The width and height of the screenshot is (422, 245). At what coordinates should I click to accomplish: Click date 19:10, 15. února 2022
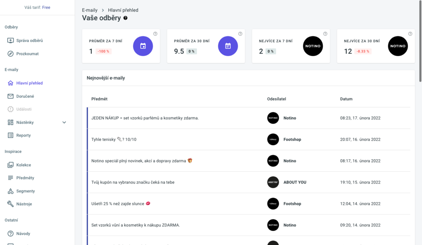pyautogui.click(x=360, y=182)
